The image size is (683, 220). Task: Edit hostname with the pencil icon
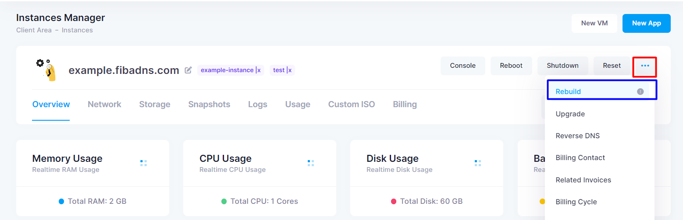click(188, 70)
